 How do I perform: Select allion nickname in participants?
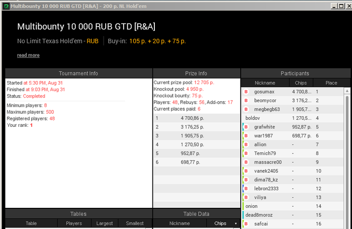[260, 144]
